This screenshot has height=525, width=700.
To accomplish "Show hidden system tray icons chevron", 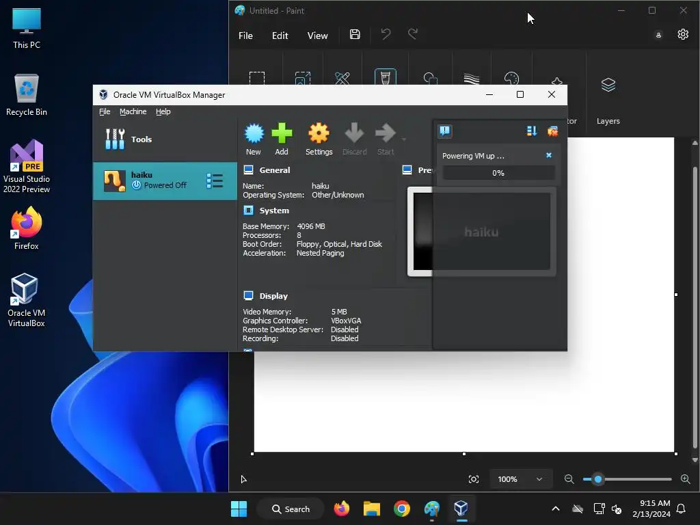I will (x=555, y=509).
